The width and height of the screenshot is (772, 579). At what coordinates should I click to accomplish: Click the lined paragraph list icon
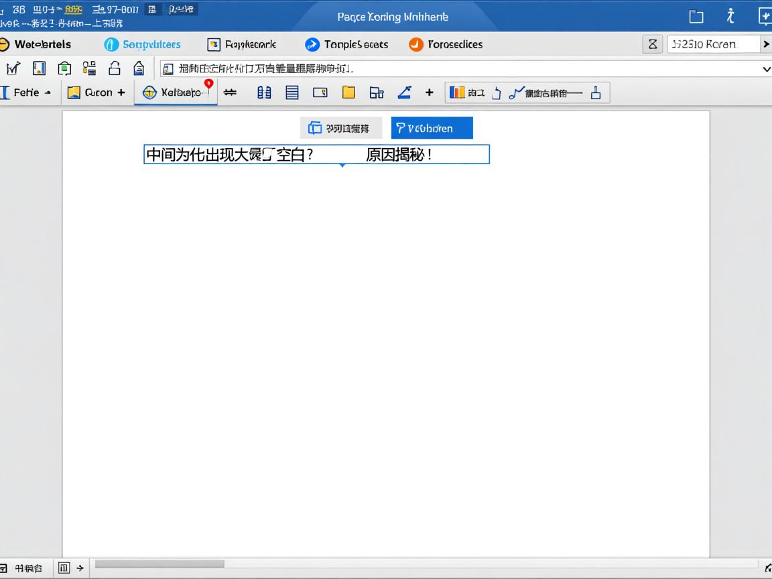[292, 92]
